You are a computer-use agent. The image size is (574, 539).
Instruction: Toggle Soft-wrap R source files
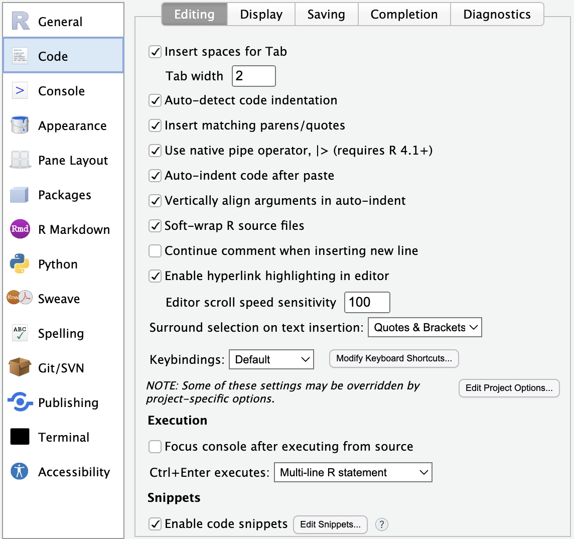(x=155, y=226)
